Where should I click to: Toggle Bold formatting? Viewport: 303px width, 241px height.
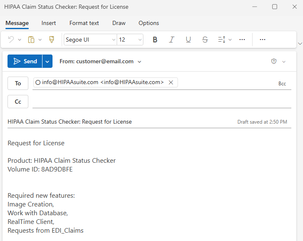pos(155,40)
